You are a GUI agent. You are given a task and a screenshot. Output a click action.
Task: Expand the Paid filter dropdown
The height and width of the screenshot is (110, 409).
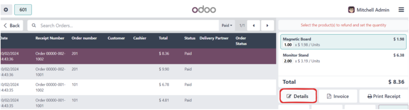(x=227, y=25)
